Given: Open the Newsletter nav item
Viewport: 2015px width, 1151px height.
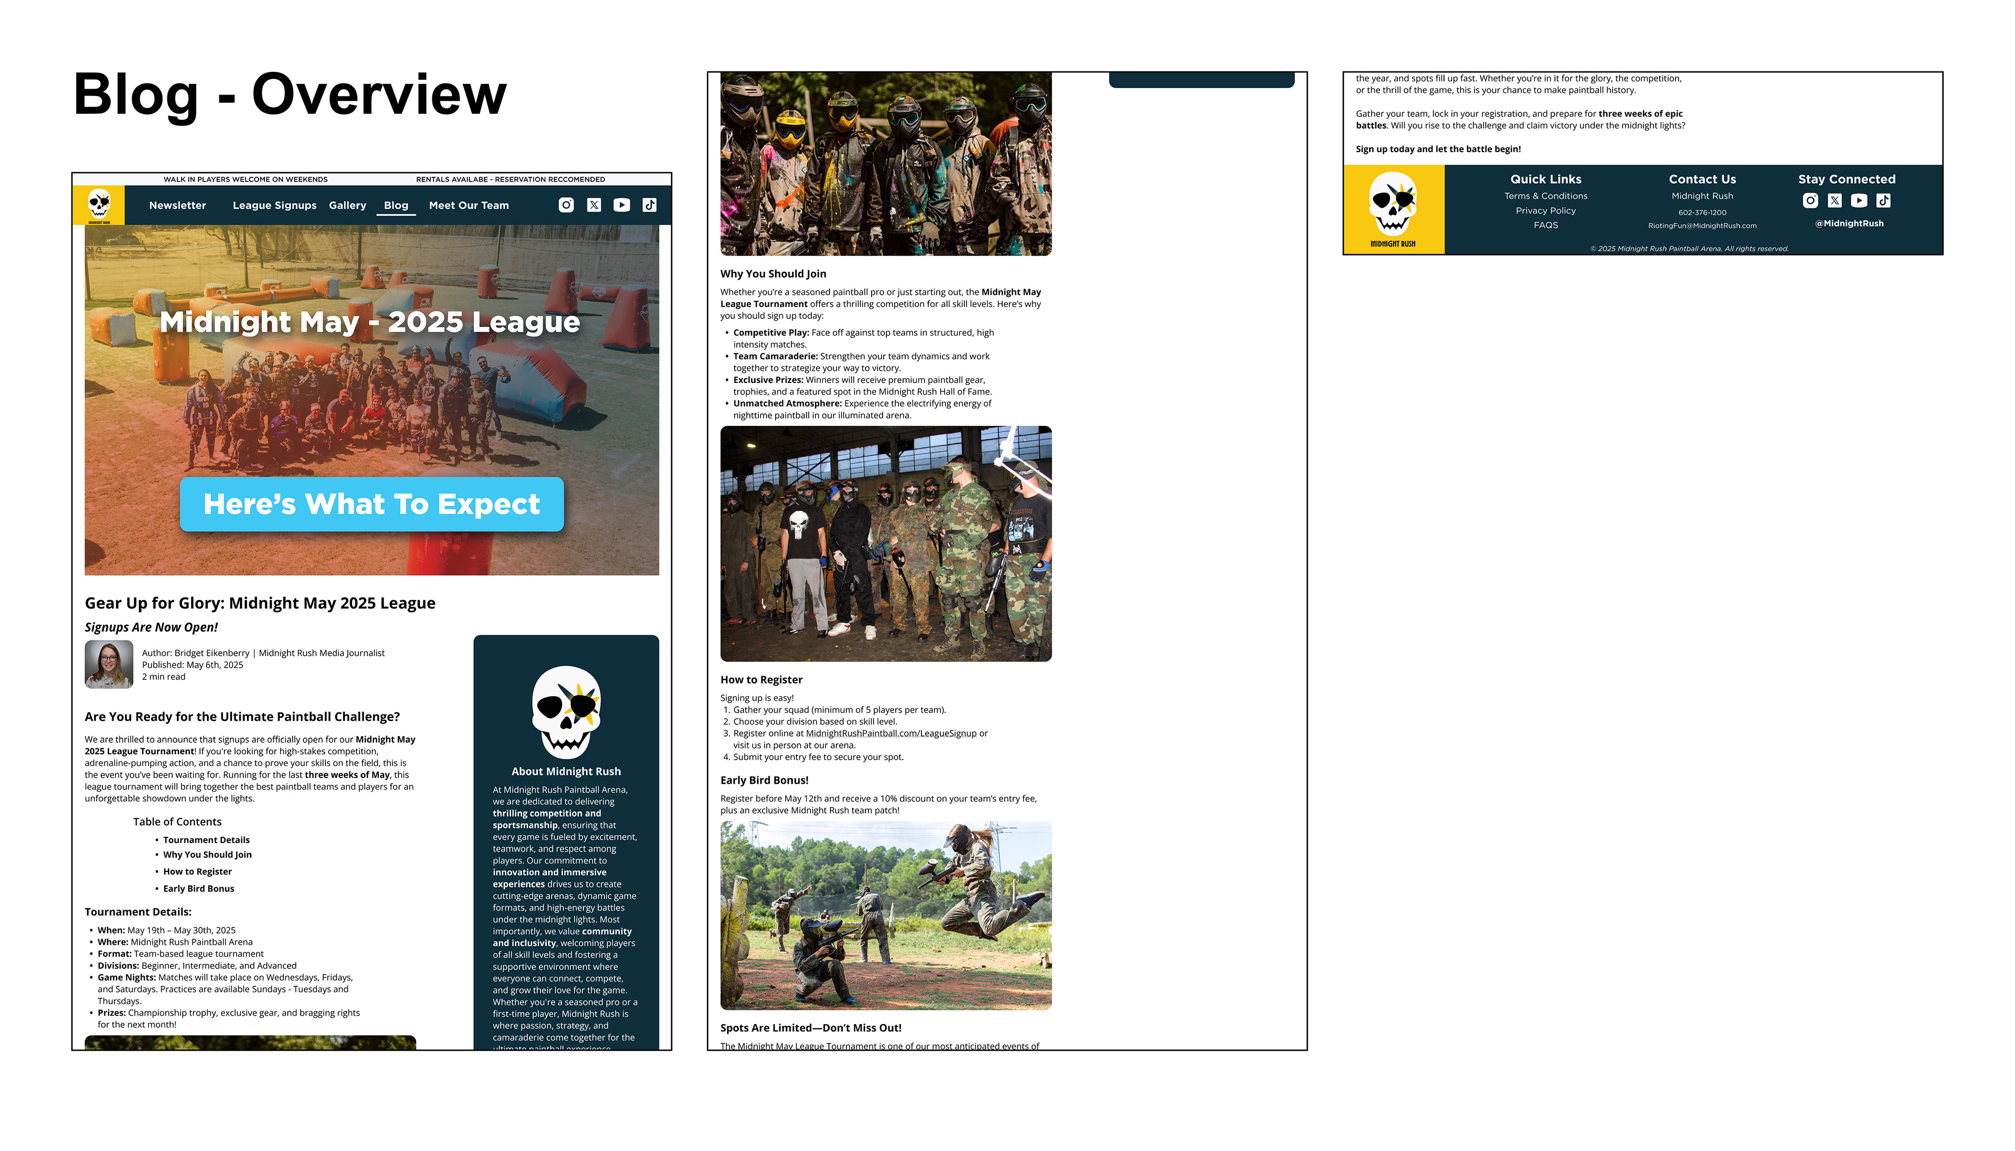Looking at the screenshot, I should [177, 206].
